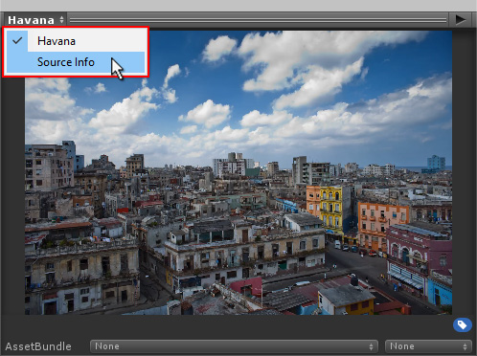Click the up-down arrows beside Havana title
The height and width of the screenshot is (356, 477).
coord(61,20)
